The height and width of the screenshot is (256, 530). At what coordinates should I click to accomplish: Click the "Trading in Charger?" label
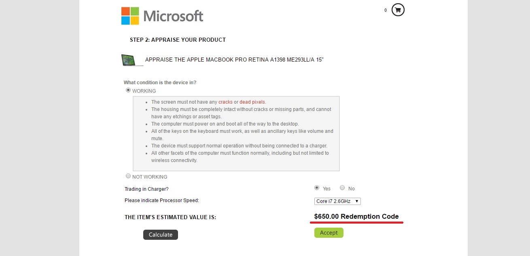146,189
